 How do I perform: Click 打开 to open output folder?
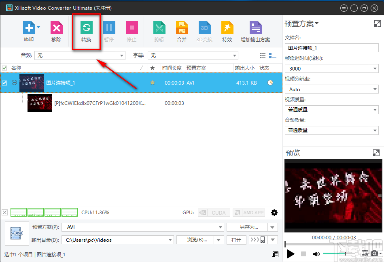pyautogui.click(x=236, y=239)
